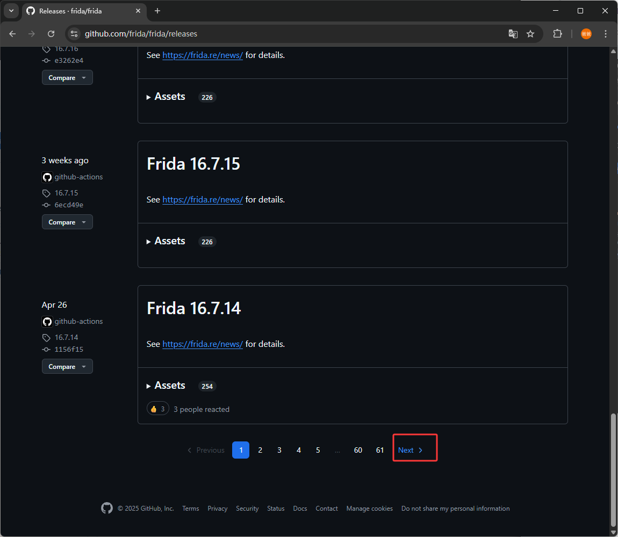Open the Frida 16.7.14 release title
The width and height of the screenshot is (618, 537).
pyautogui.click(x=193, y=308)
